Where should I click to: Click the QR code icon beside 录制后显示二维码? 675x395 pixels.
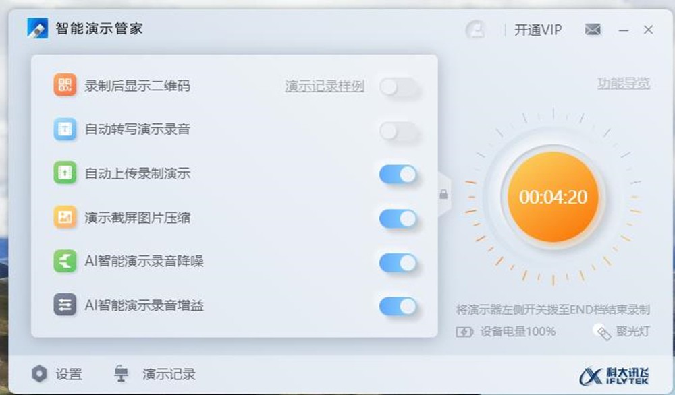coord(65,85)
